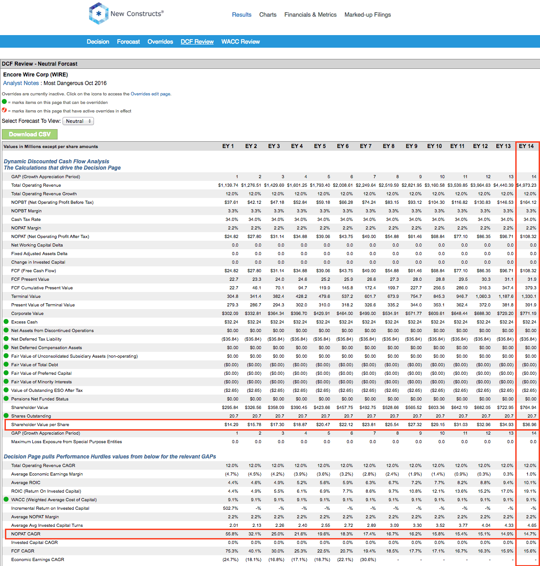Viewport: 540px width, 566px height.
Task: Open the Analyst Notes link
Action: (x=21, y=83)
